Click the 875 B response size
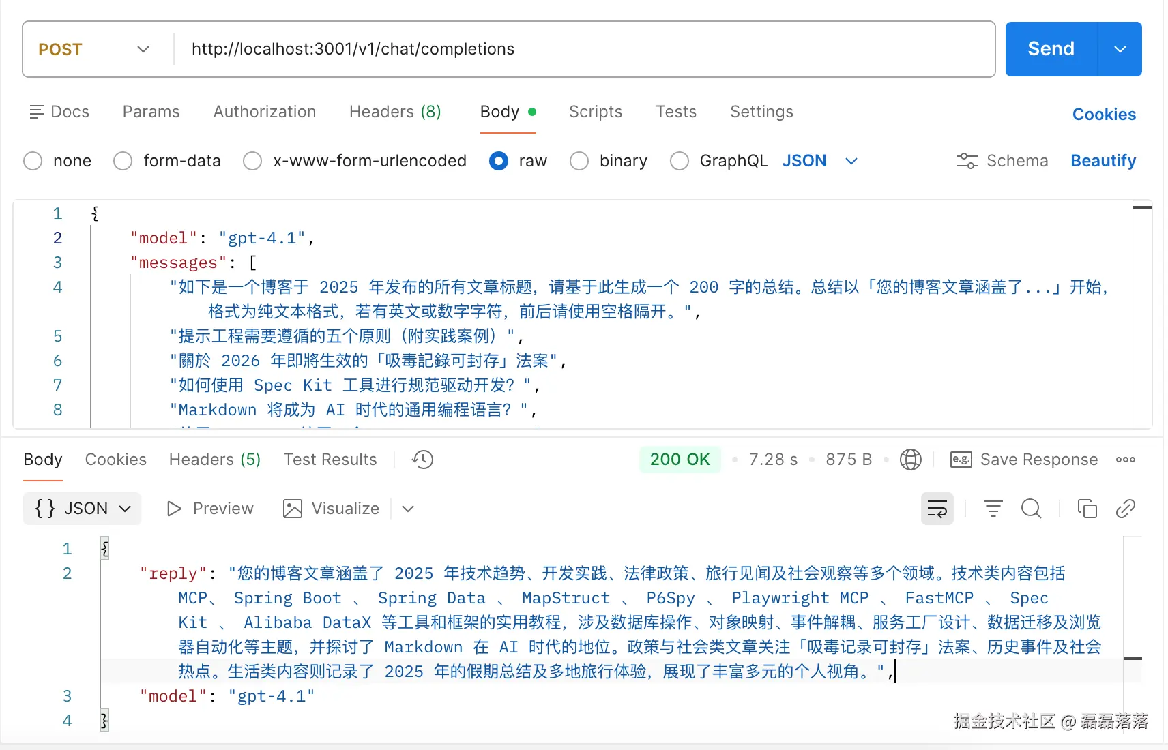Screen dimensions: 1168x750 click(x=849, y=460)
